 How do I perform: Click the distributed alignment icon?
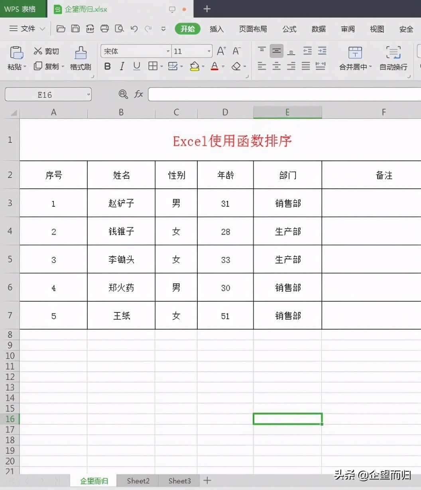(321, 66)
